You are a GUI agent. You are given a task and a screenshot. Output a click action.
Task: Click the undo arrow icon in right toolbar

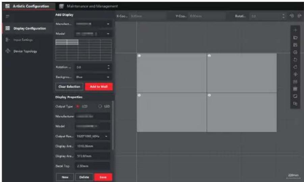(295, 60)
